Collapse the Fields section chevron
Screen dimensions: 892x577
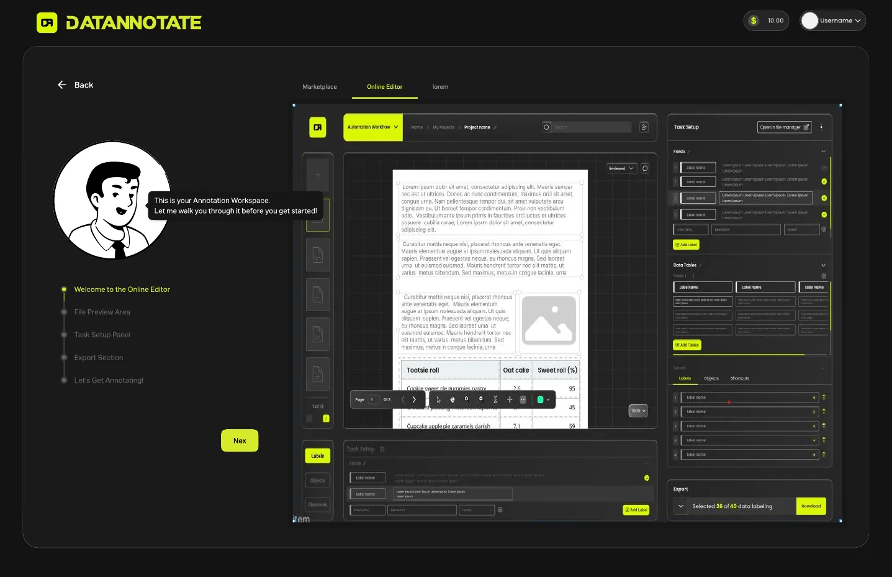pos(824,152)
